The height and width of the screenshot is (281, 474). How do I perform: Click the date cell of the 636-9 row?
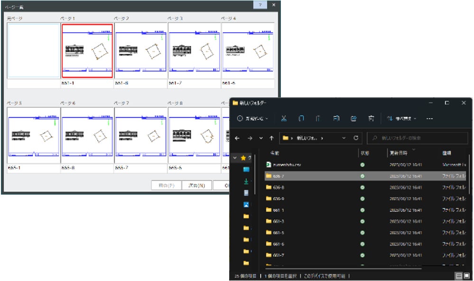coord(406,199)
